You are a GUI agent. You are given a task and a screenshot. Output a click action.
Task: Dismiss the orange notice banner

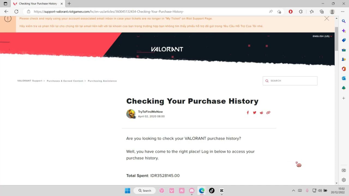click(326, 19)
